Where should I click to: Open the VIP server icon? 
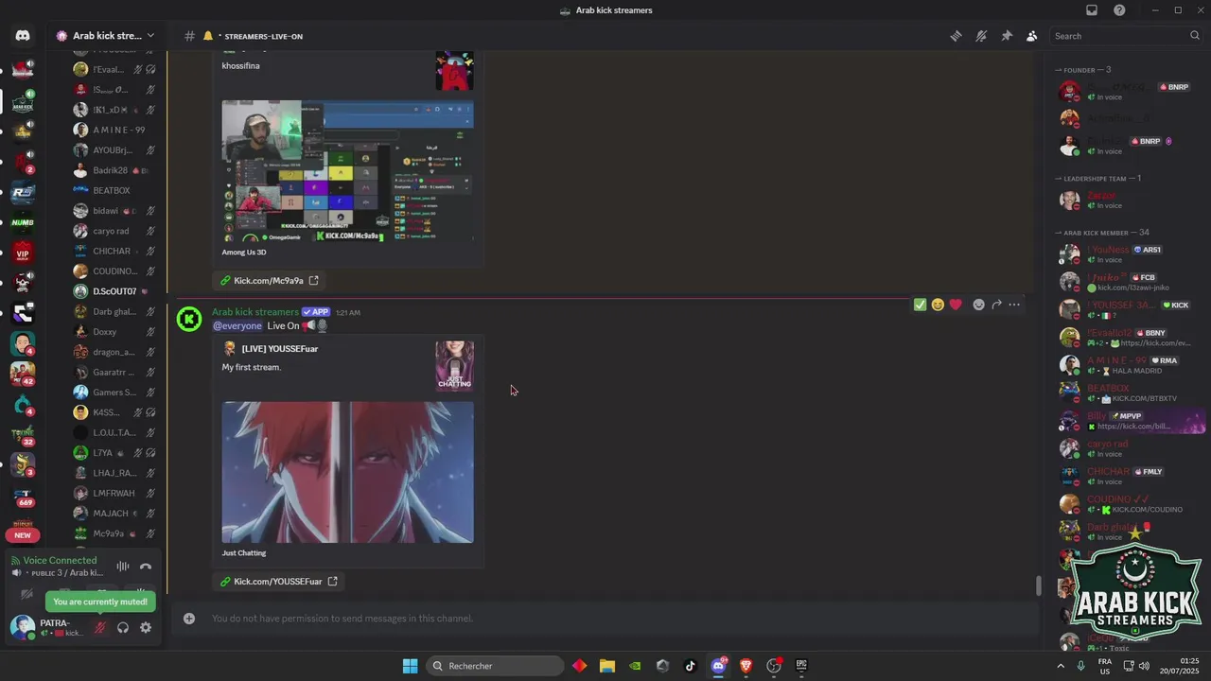(23, 253)
